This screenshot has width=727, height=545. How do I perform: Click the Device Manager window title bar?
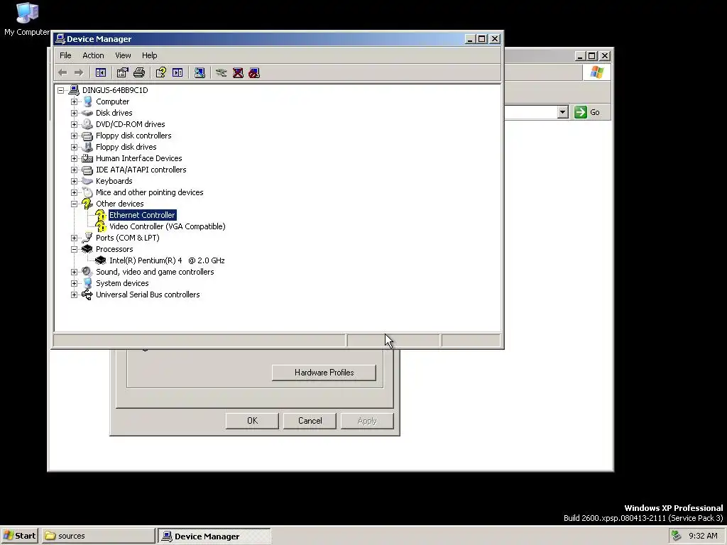coord(260,39)
